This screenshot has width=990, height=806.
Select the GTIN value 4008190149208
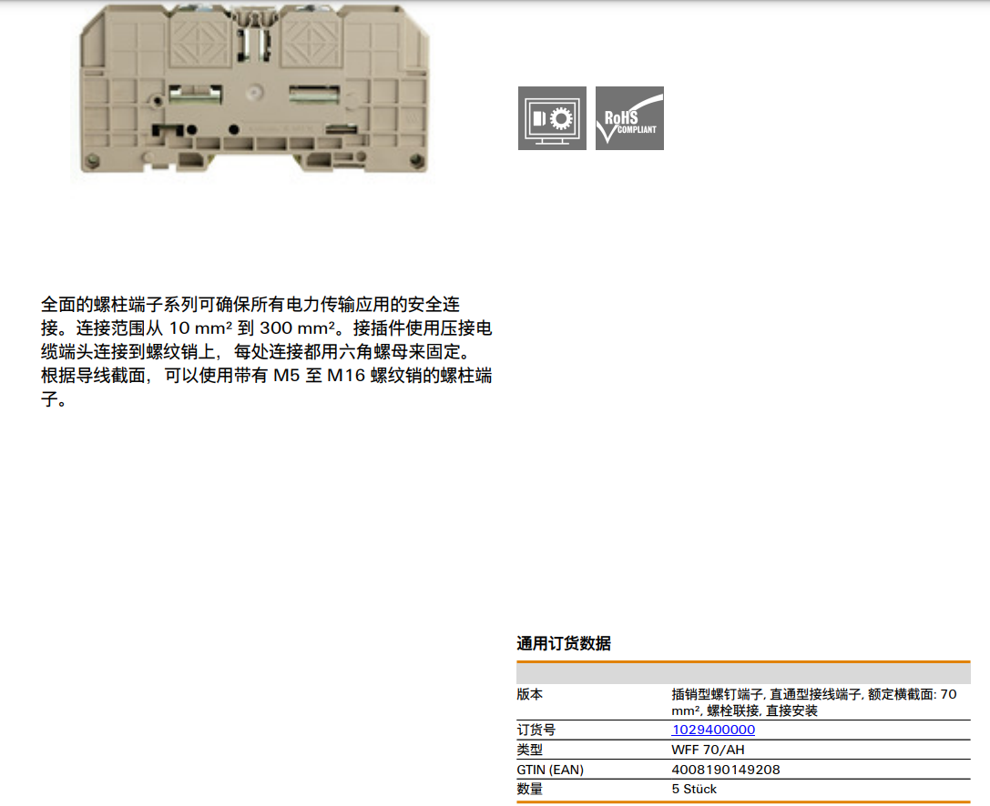pos(726,770)
